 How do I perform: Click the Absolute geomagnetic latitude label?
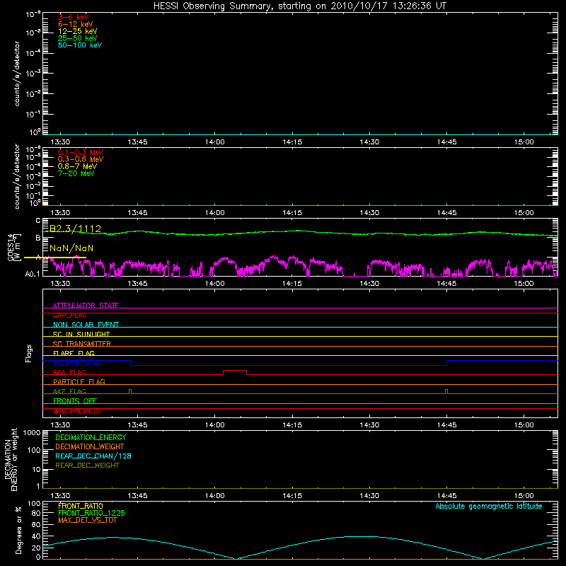tap(489, 507)
